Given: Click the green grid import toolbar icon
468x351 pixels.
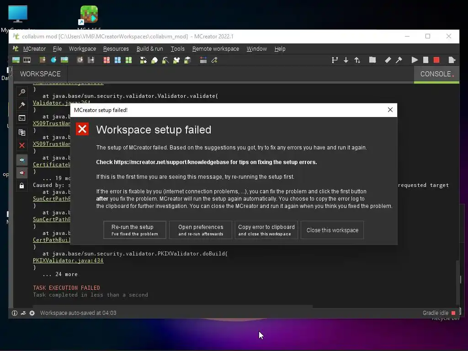Looking at the screenshot, I should pyautogui.click(x=128, y=60).
